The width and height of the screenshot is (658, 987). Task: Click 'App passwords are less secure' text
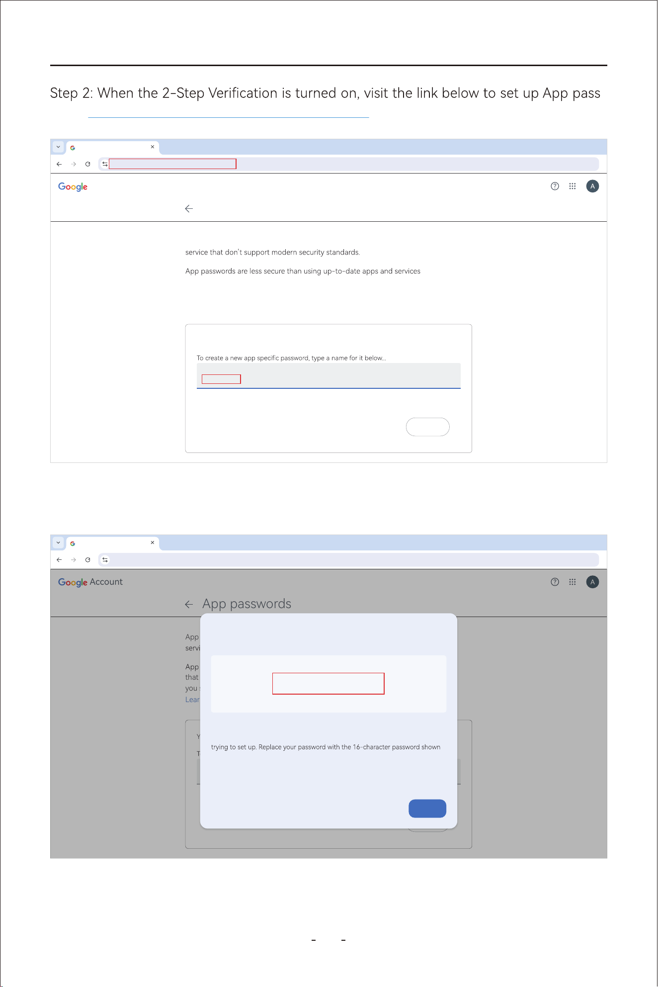tap(303, 271)
